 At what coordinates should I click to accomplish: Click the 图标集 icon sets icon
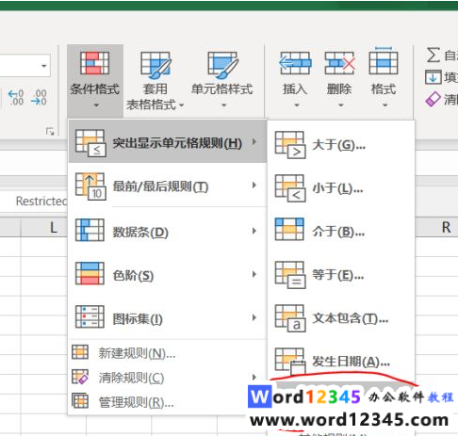90,316
